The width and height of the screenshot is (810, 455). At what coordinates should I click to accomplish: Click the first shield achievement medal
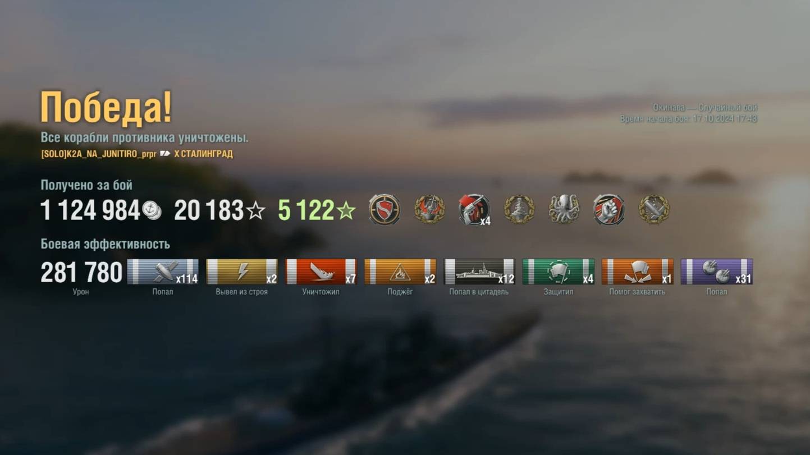click(385, 210)
